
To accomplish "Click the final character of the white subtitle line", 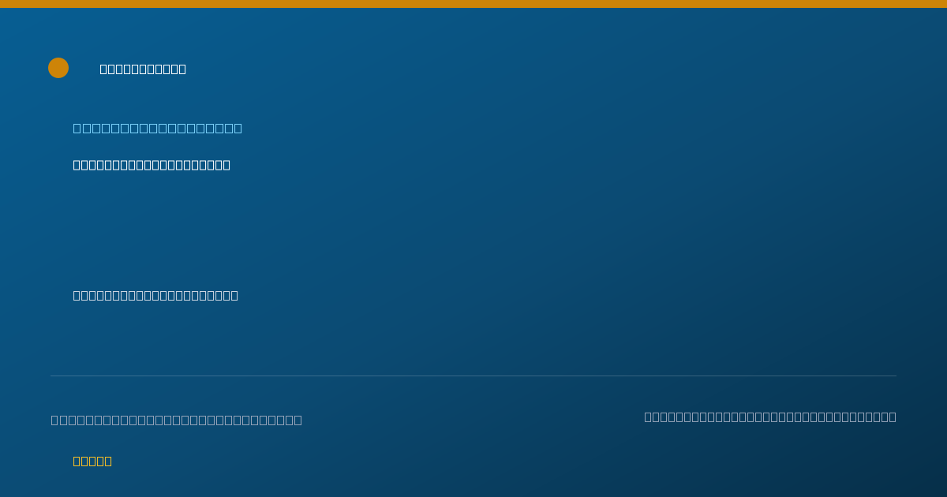I will [227, 165].
